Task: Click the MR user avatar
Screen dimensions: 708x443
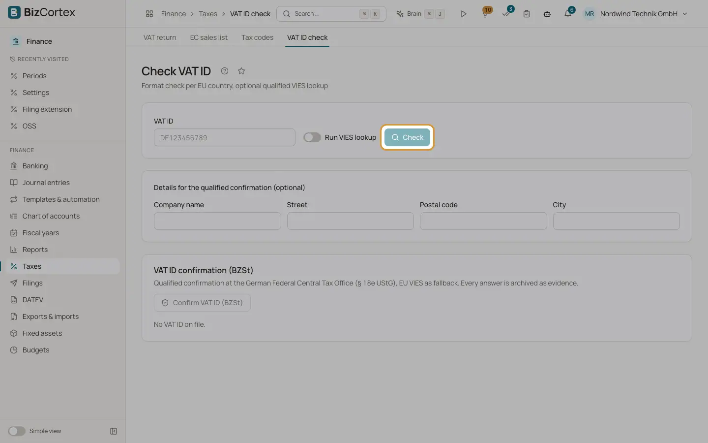Action: 590,14
